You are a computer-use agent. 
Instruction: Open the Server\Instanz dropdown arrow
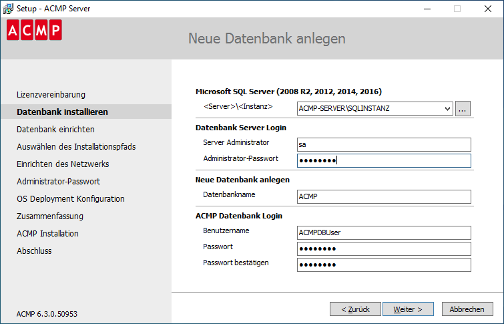447,108
